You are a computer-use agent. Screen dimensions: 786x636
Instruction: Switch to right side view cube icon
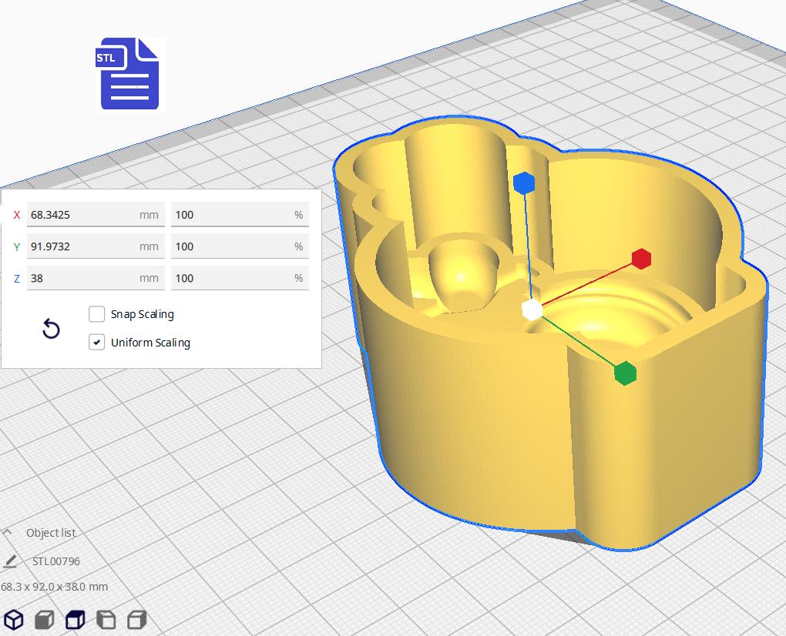pyautogui.click(x=137, y=620)
